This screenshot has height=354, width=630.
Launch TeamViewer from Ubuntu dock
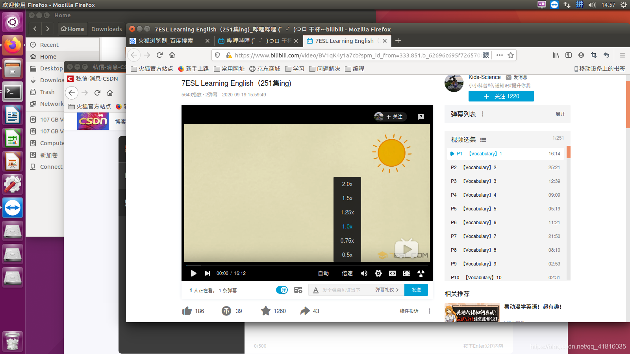point(12,208)
